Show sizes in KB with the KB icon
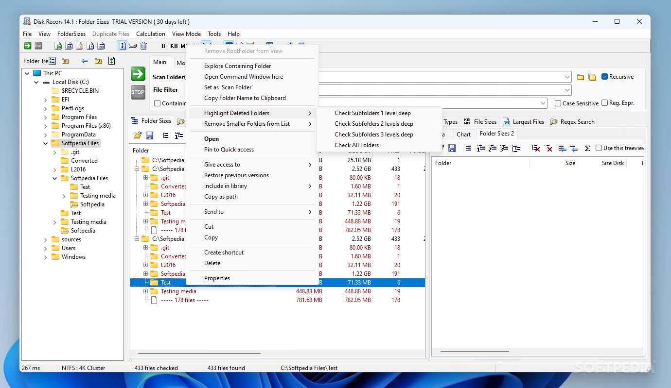The height and width of the screenshot is (388, 671). 174,46
